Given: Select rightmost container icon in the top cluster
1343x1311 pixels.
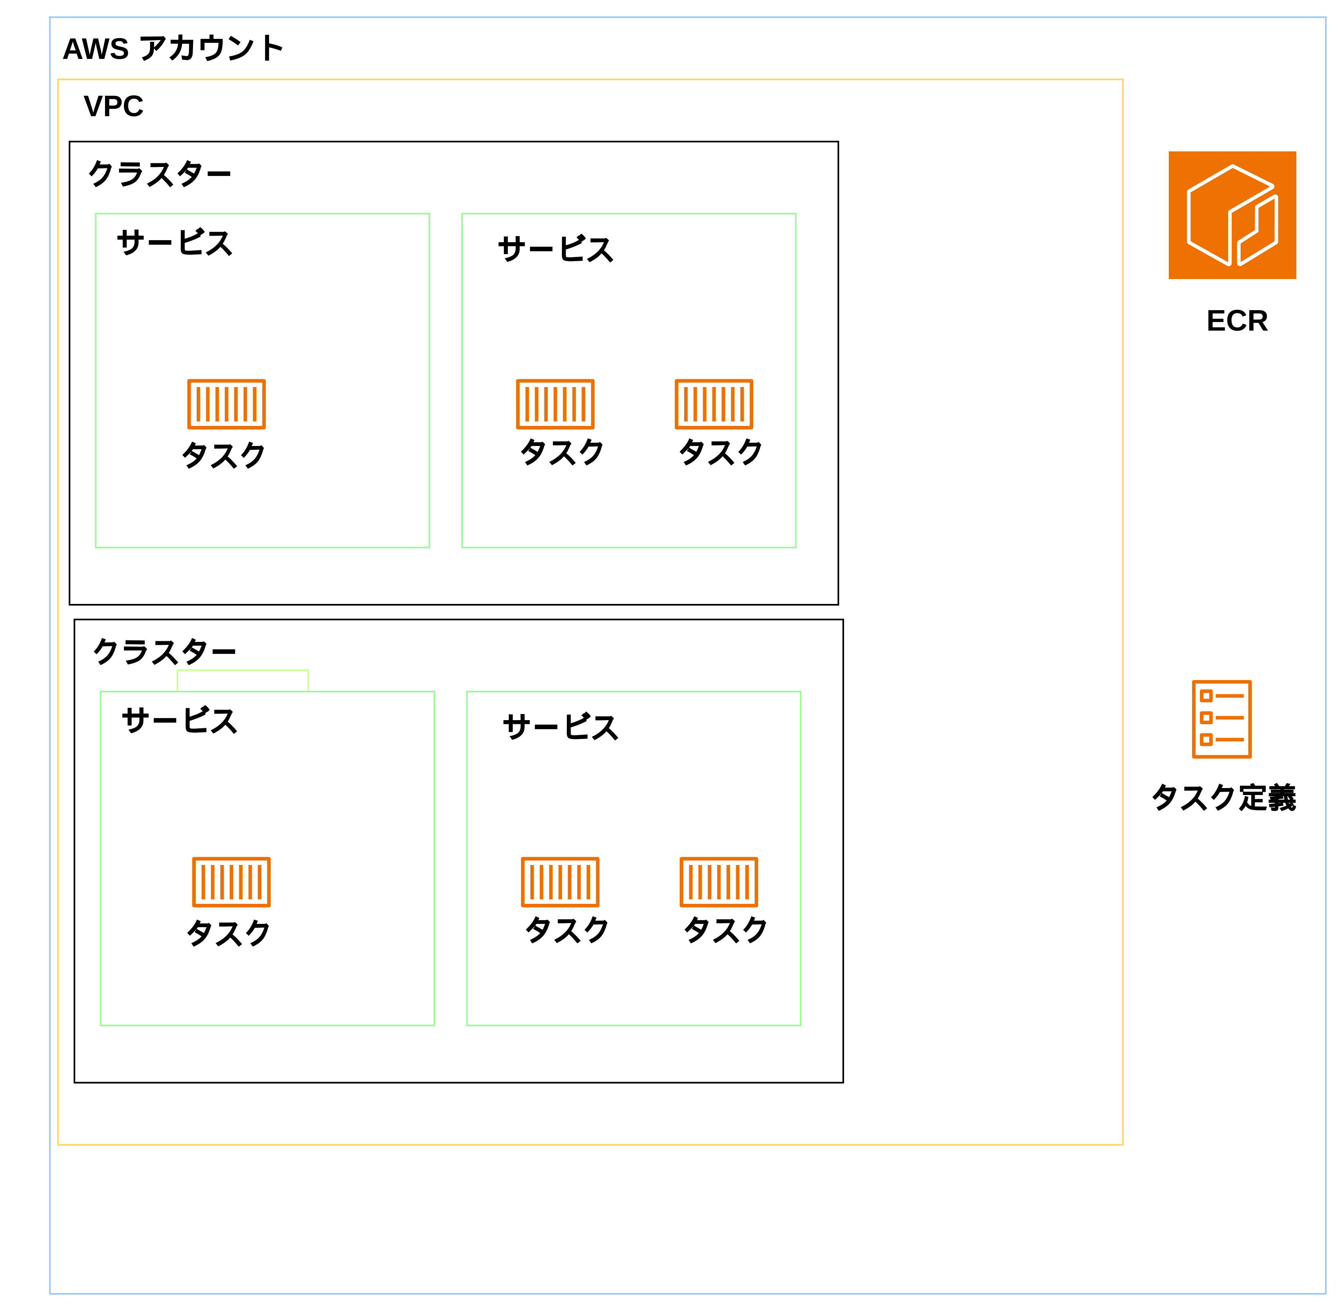Looking at the screenshot, I should (x=714, y=404).
